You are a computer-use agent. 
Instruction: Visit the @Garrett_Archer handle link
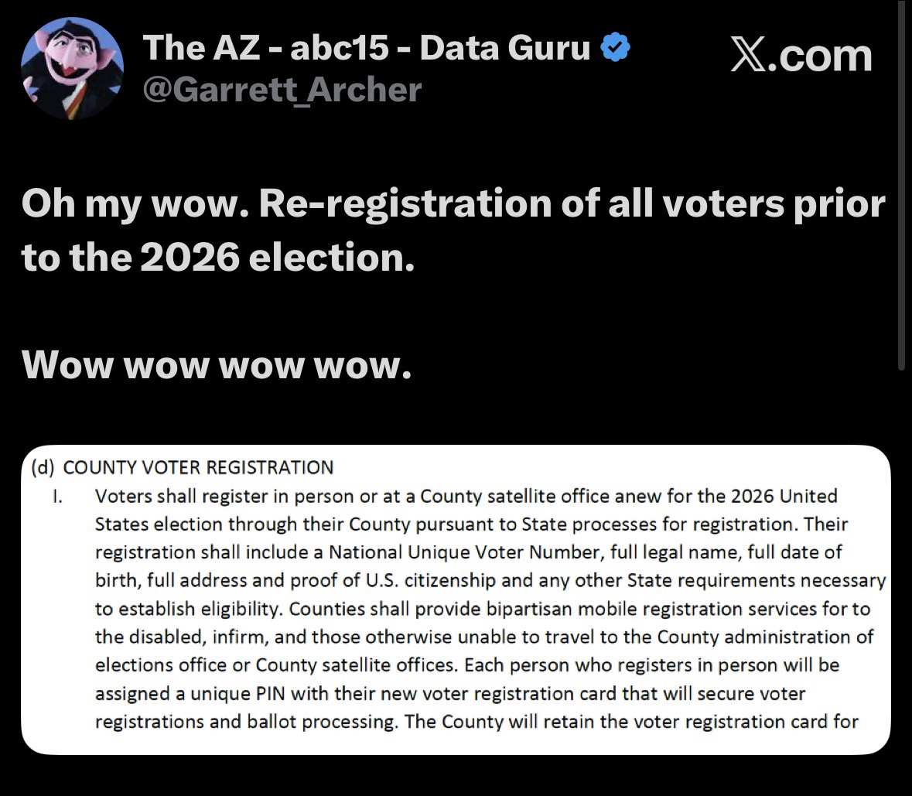pyautogui.click(x=282, y=89)
